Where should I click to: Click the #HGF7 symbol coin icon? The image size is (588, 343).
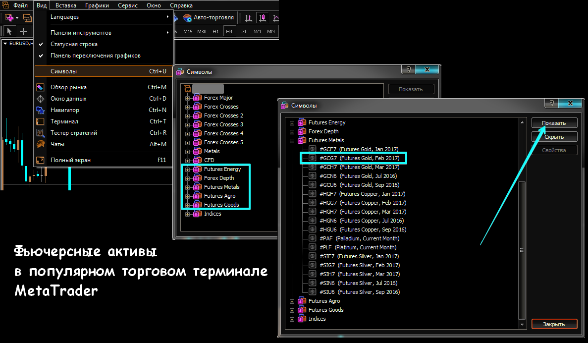pyautogui.click(x=312, y=194)
